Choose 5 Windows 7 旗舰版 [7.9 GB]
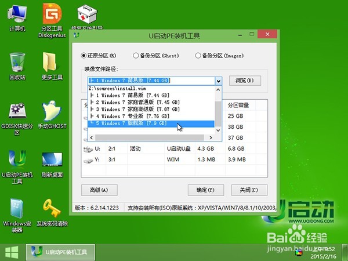This screenshot has height=261, width=348. [151, 124]
